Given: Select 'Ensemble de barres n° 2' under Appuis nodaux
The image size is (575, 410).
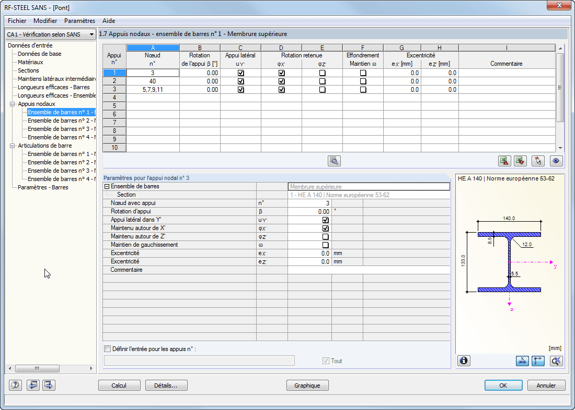Looking at the screenshot, I should pos(62,120).
